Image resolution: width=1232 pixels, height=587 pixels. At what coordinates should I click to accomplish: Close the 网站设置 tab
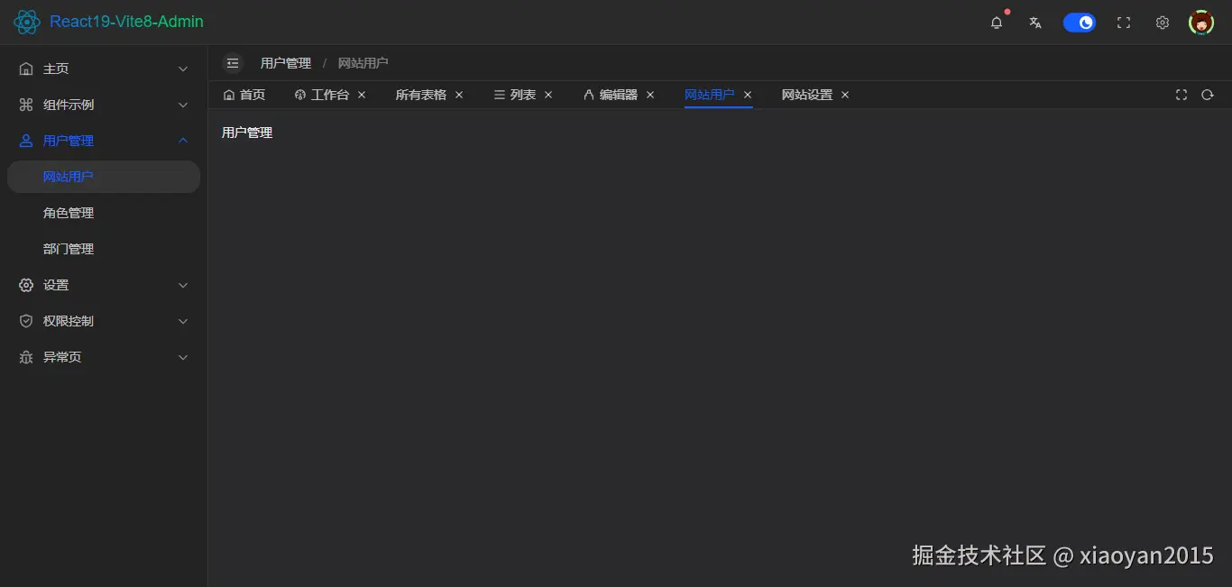click(x=845, y=95)
